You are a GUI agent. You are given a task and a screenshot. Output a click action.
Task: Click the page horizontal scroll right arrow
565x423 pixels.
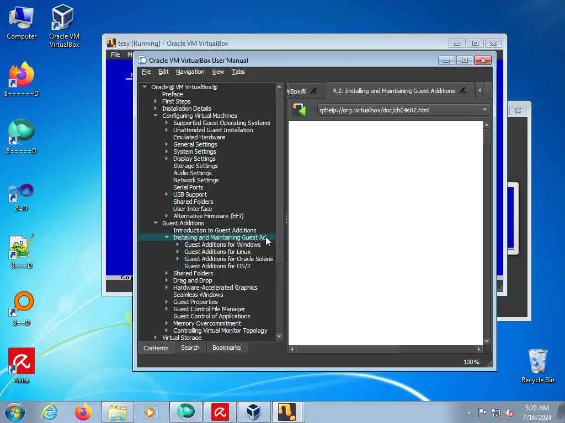pyautogui.click(x=478, y=349)
